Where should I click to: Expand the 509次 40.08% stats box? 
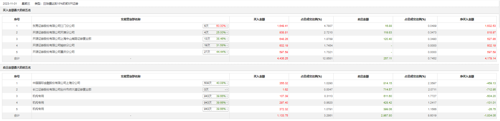pyautogui.click(x=216, y=83)
